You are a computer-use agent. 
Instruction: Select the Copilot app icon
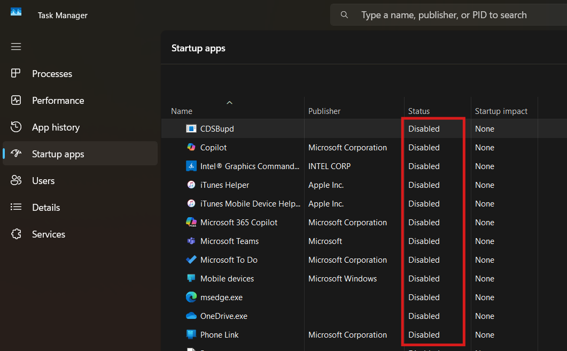pyautogui.click(x=191, y=147)
